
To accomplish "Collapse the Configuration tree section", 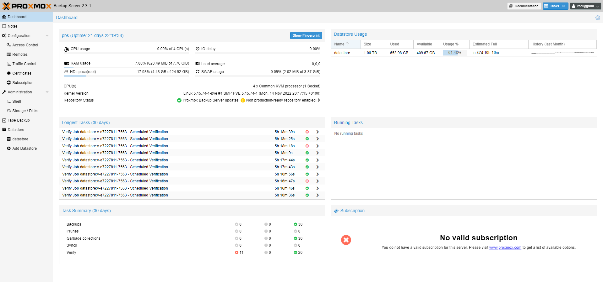I will pyautogui.click(x=47, y=36).
